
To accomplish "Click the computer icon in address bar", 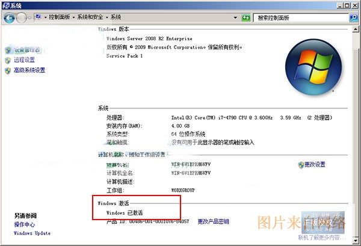I will pyautogui.click(x=38, y=17).
